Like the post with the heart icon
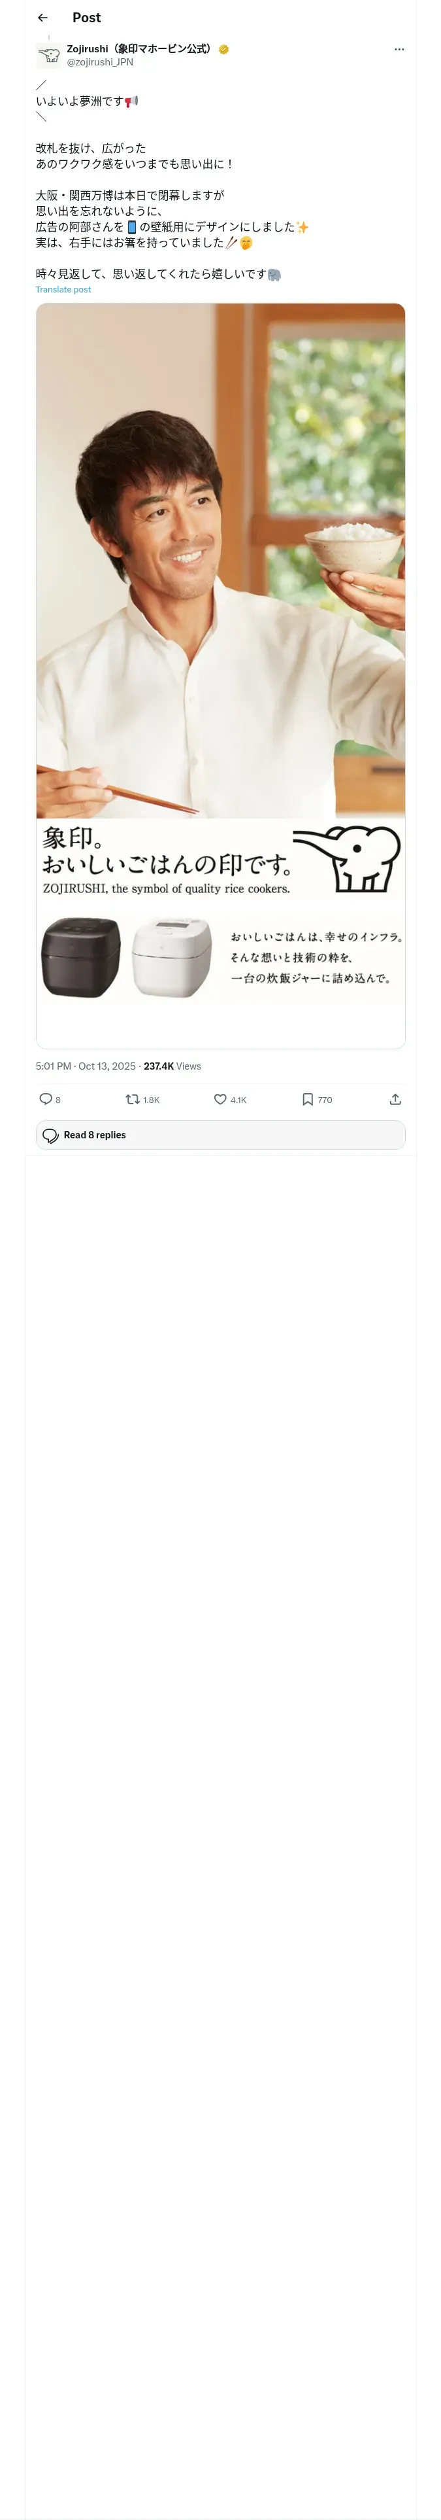441x2520 pixels. click(x=220, y=1098)
